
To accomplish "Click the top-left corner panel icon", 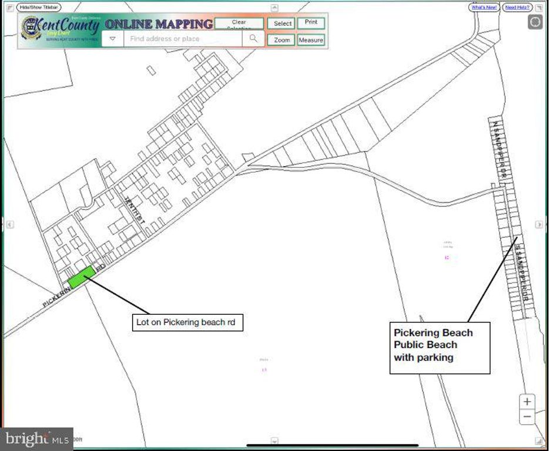I will (9, 8).
